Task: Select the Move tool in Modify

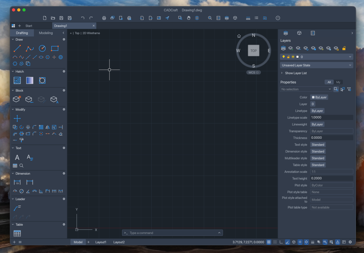Action: (x=17, y=118)
